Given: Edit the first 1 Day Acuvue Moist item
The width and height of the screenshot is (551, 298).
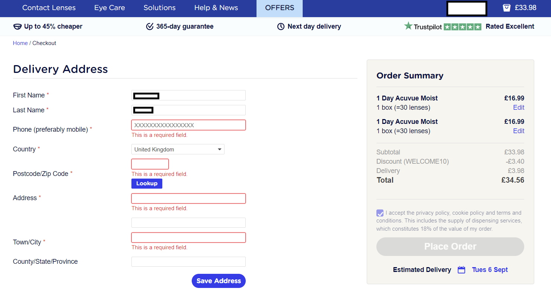Looking at the screenshot, I should pyautogui.click(x=518, y=108).
